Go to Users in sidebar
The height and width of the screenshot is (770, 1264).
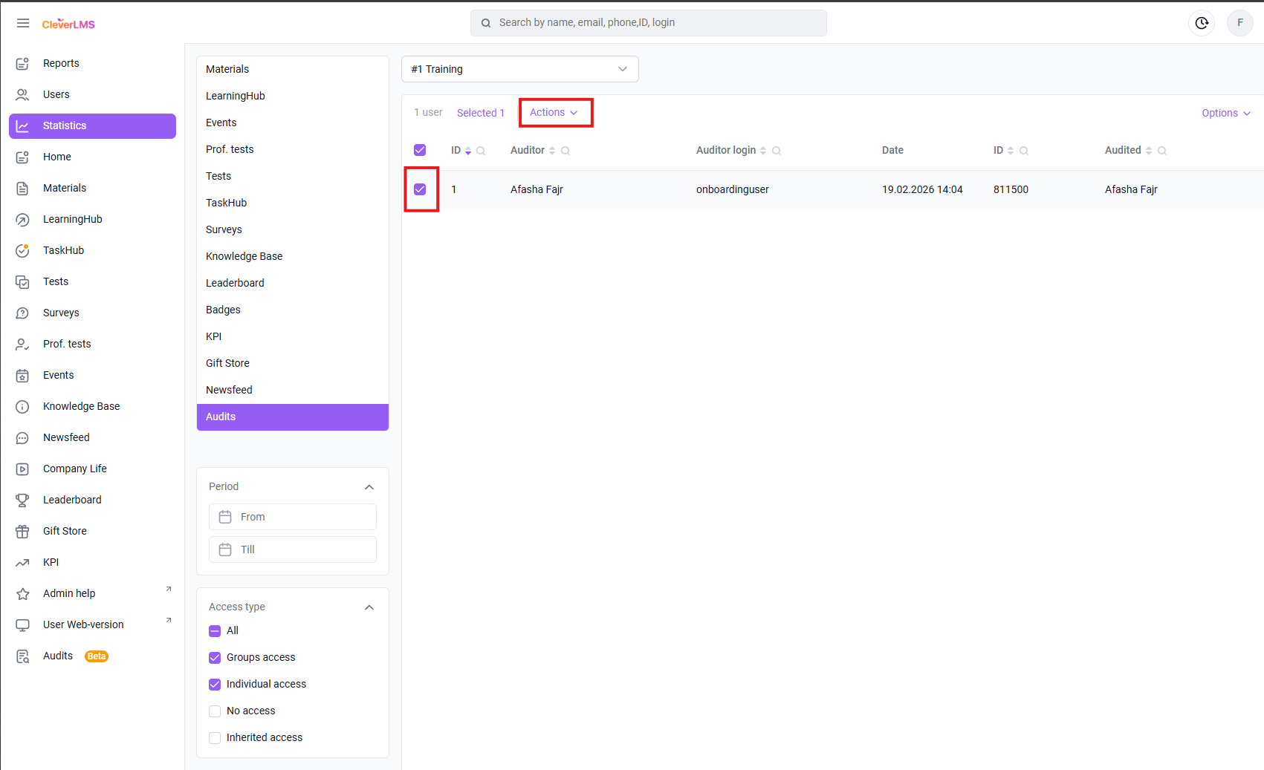[x=56, y=94]
